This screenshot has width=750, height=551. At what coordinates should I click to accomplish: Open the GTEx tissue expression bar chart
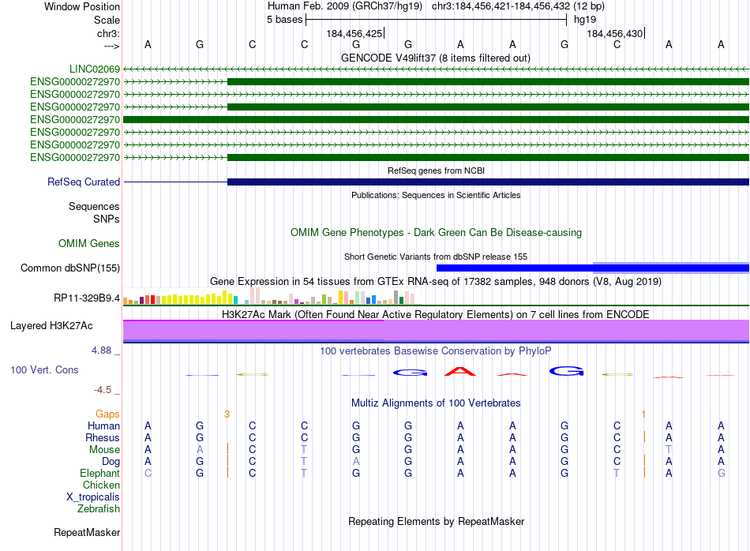pyautogui.click(x=272, y=295)
